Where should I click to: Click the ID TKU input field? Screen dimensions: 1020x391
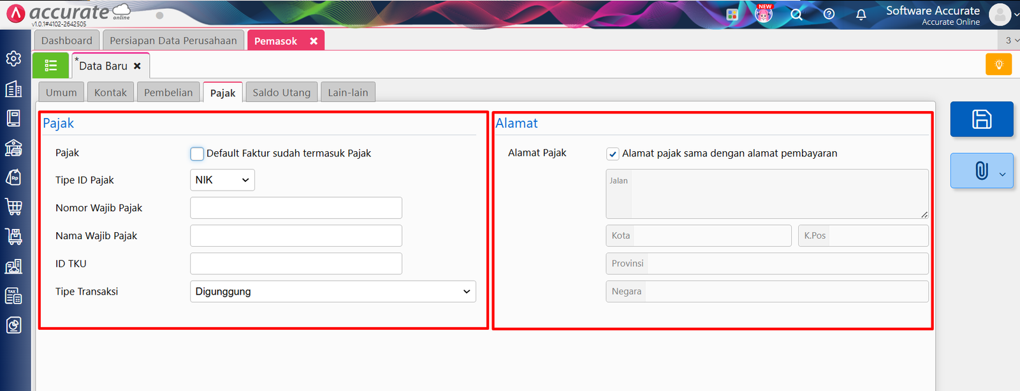pos(296,263)
